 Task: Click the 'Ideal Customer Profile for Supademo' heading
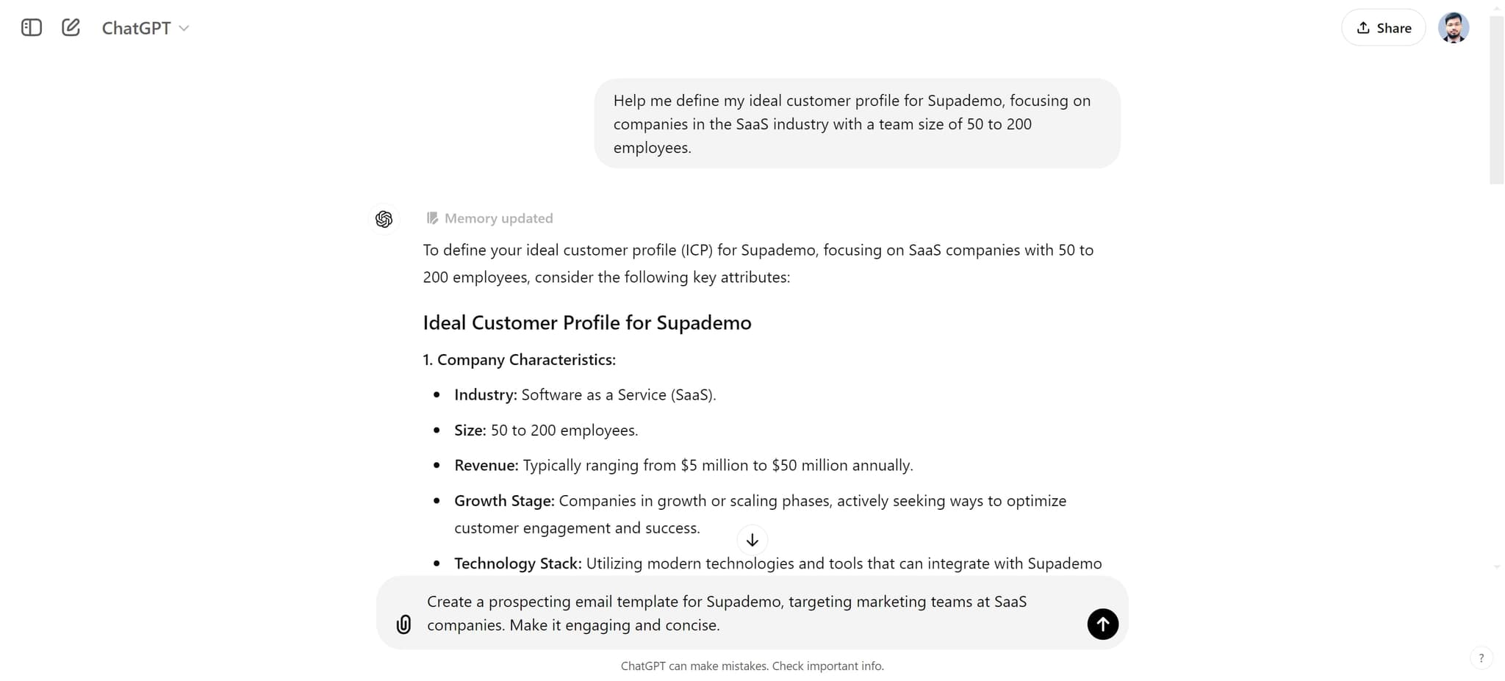click(586, 323)
